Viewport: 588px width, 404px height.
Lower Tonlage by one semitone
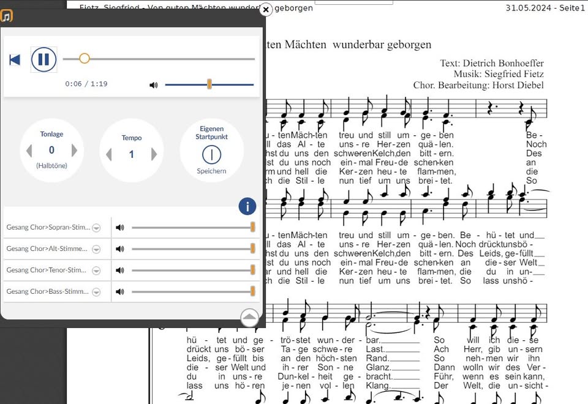[x=29, y=151]
